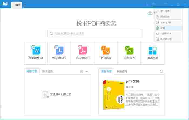This screenshot has width=189, height=120.
Task: Click the trash icon in reading records panel
Action: pos(82,72)
